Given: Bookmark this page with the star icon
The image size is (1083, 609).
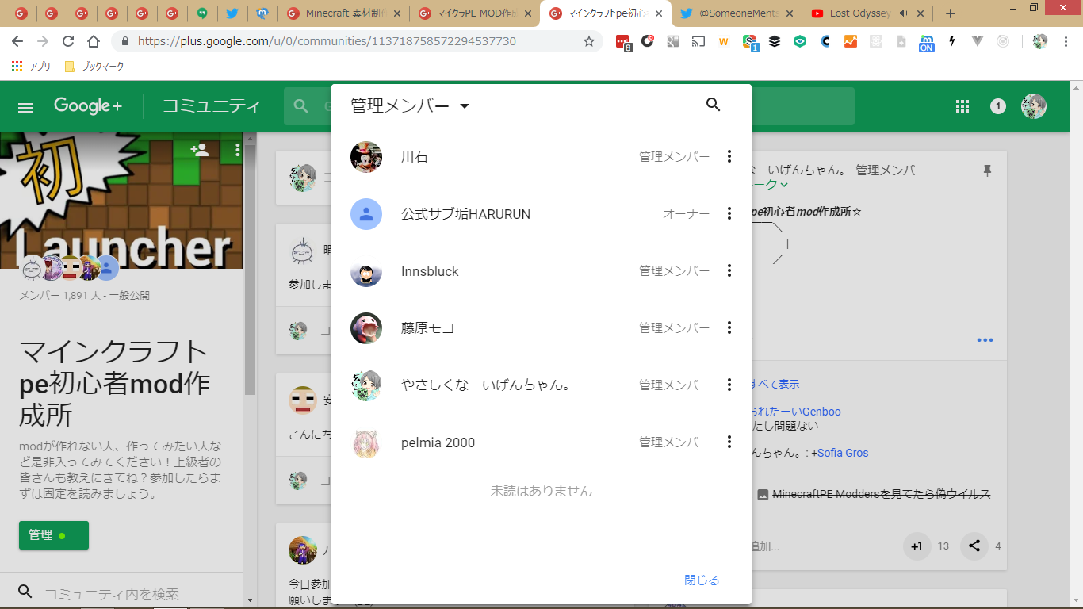Looking at the screenshot, I should pos(589,41).
